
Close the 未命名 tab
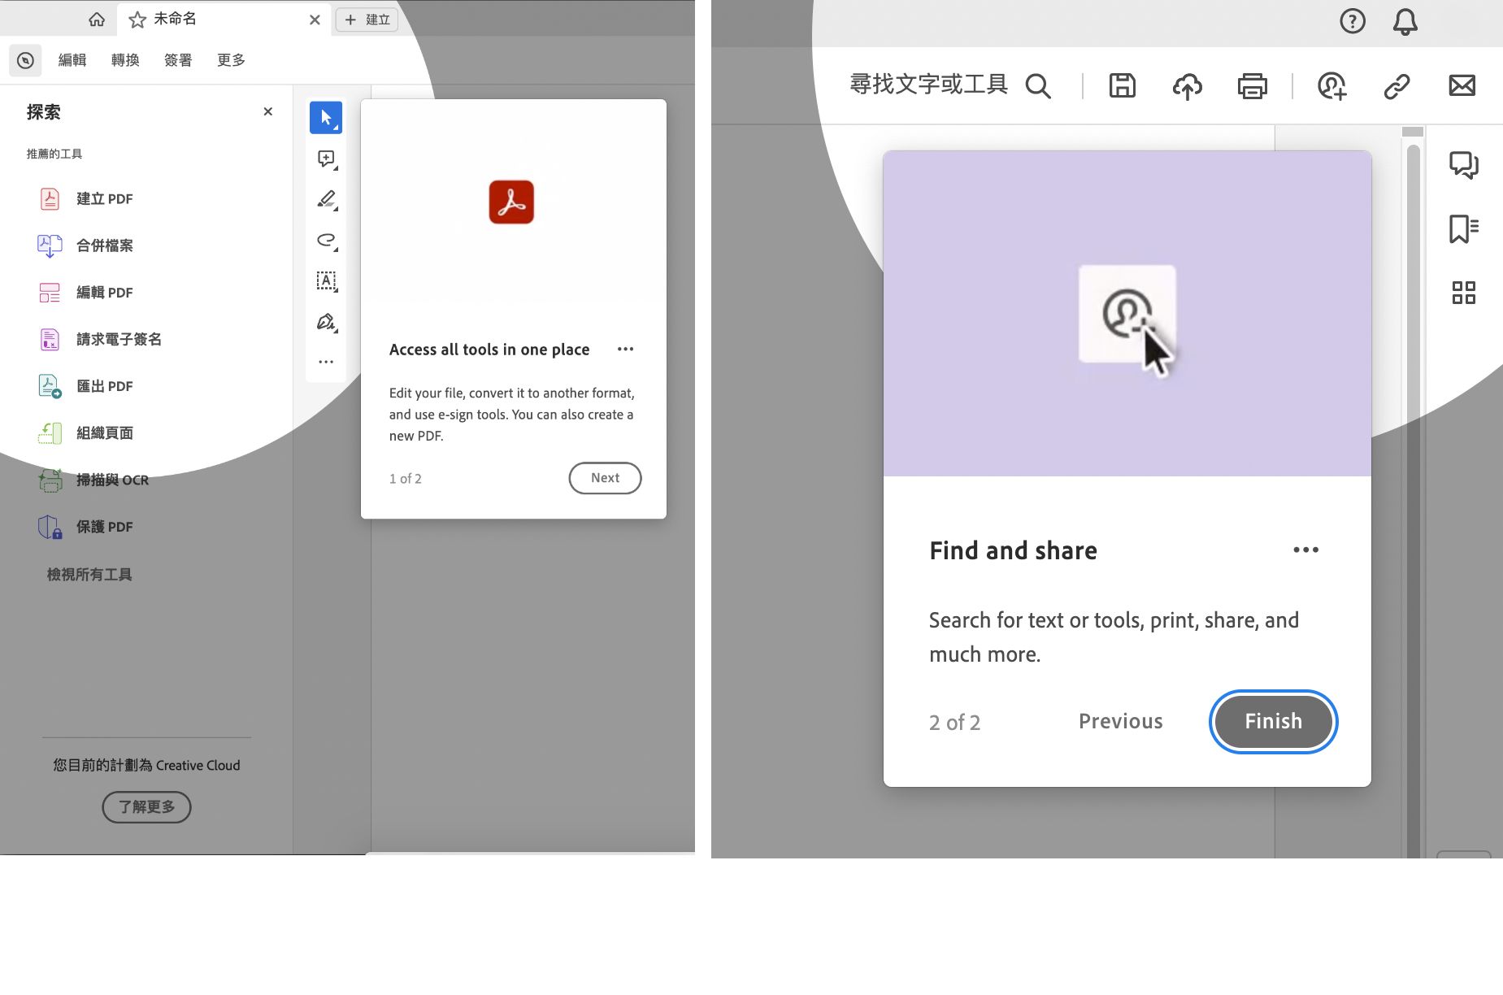[x=315, y=20]
